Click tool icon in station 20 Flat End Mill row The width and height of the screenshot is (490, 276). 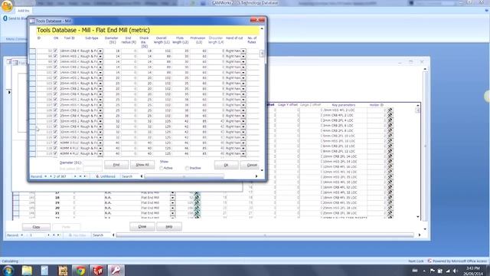click(197, 208)
